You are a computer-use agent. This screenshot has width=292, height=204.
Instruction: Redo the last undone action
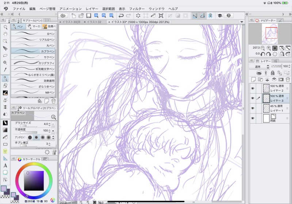pyautogui.click(x=128, y=16)
